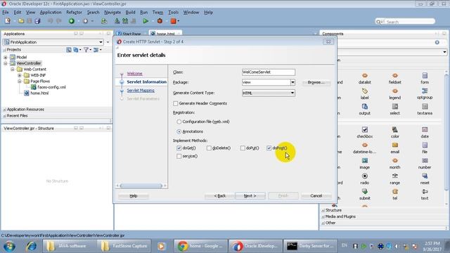Open the File menu
Image resolution: width=450 pixels, height=253 pixels.
pos(6,13)
